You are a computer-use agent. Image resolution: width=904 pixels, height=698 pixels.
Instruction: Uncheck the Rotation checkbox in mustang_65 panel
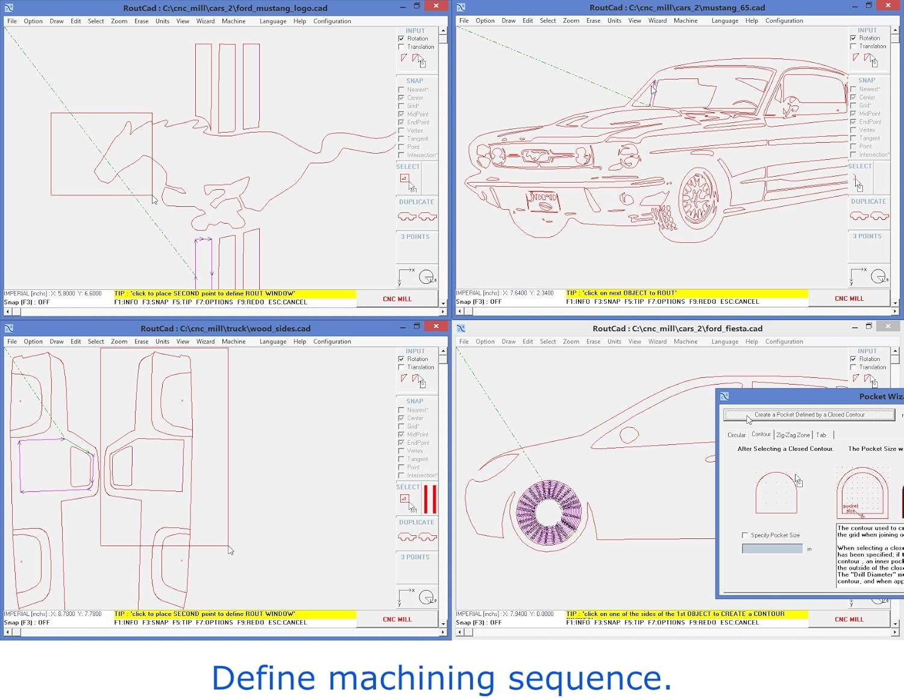pos(853,37)
